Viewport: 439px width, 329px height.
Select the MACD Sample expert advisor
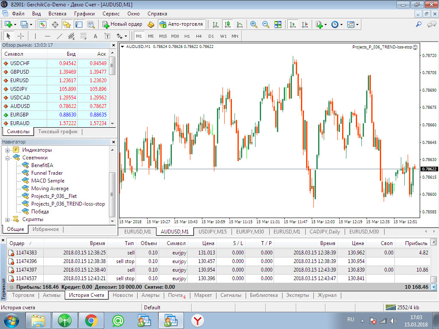click(x=48, y=181)
